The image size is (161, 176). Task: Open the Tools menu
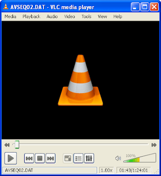[86, 16]
